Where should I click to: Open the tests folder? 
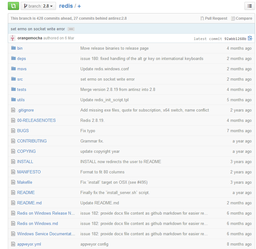(22, 89)
